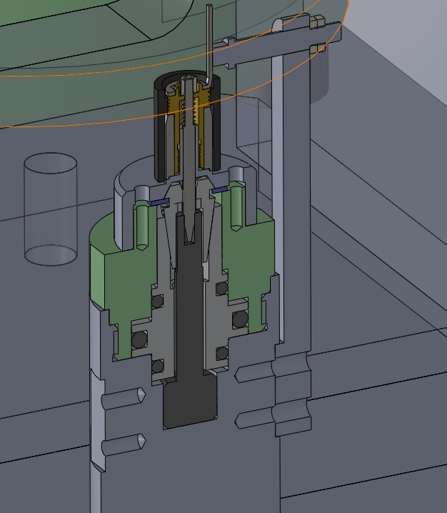
Task: Select the largest left-side O-ring
Action: 139,339
